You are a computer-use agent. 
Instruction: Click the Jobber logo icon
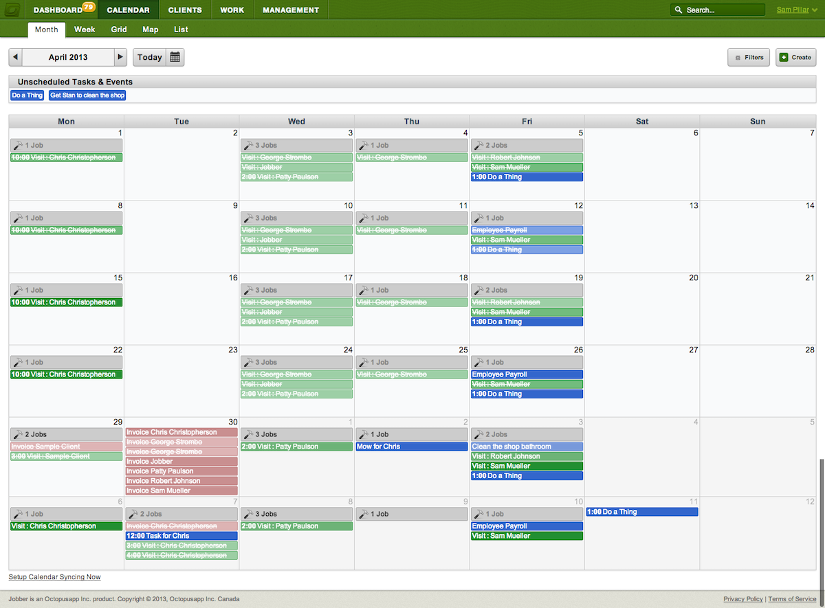pos(12,9)
